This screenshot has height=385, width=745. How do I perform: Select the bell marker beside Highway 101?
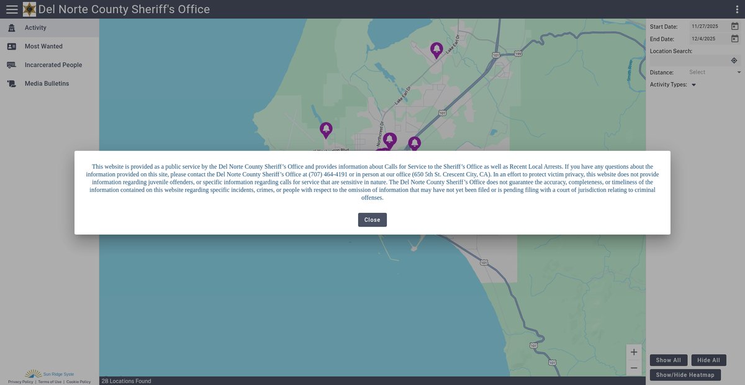[414, 143]
